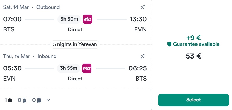
Task: Click the cabin bag icon
Action: pos(25,100)
